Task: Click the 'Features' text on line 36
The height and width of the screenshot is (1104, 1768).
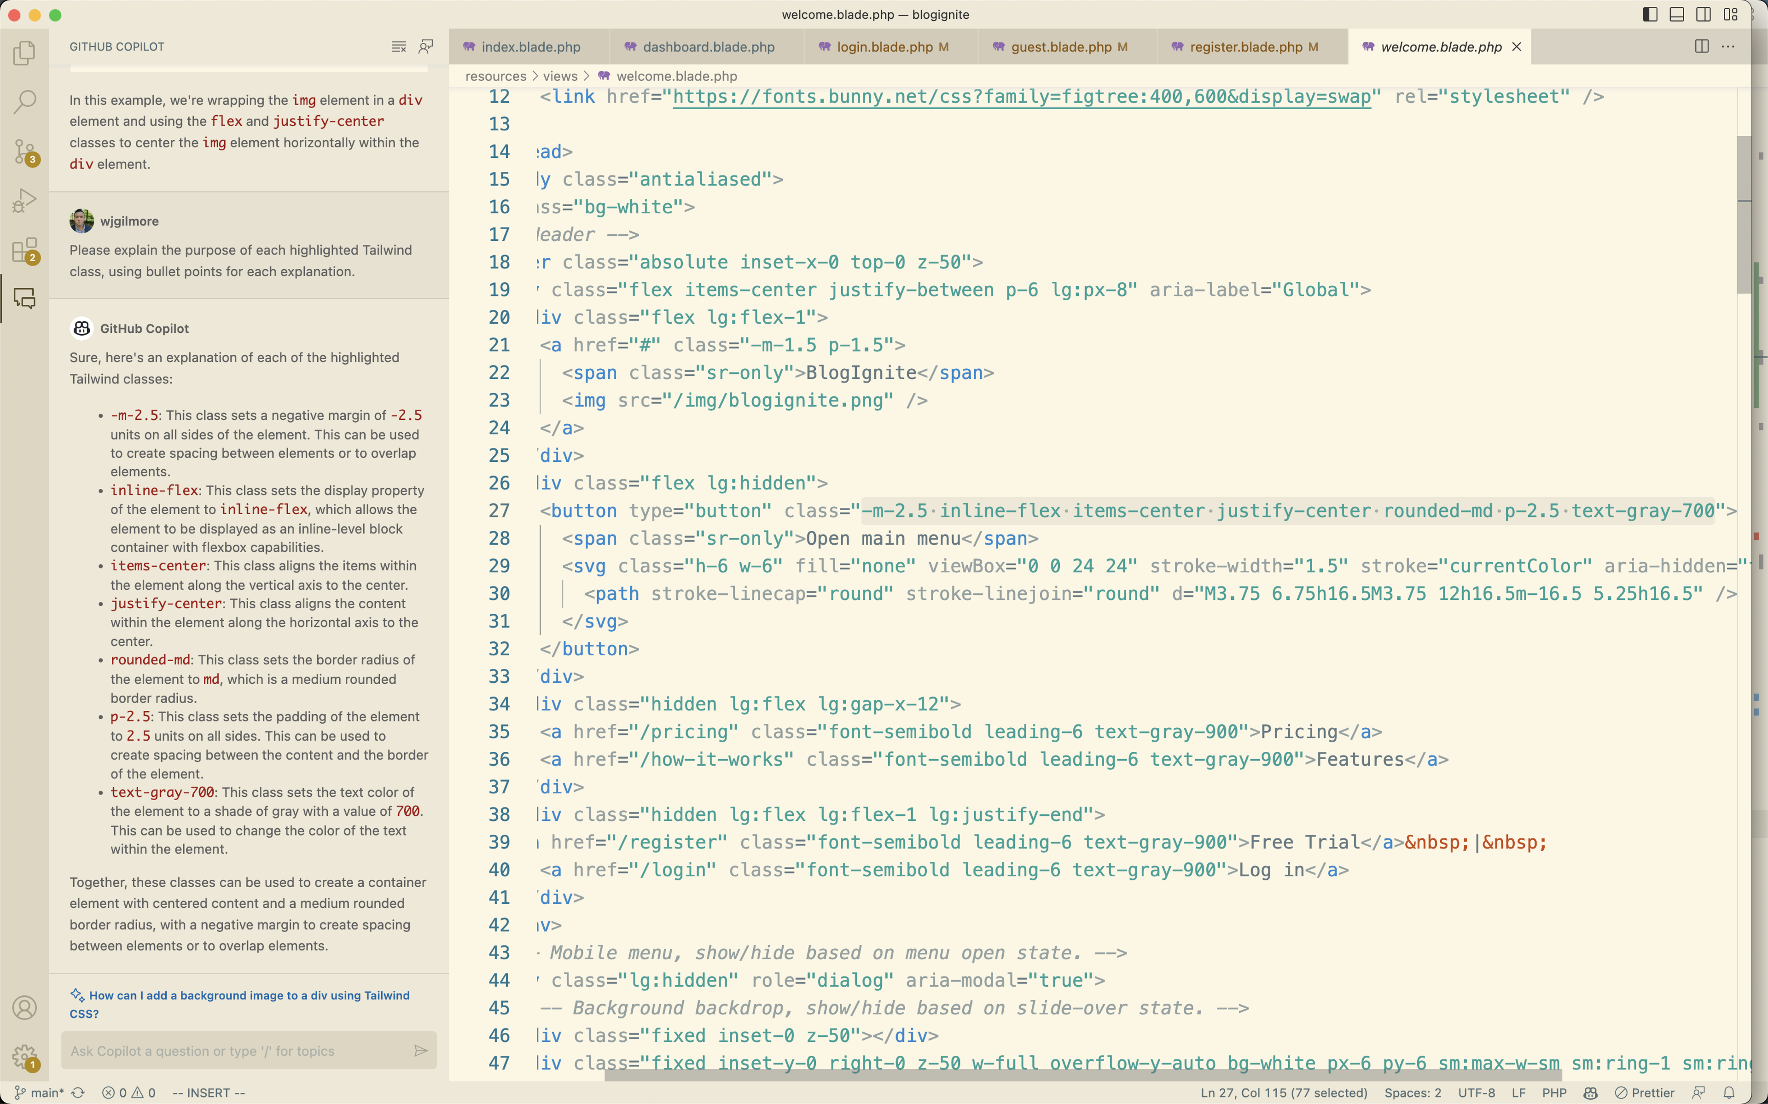Action: click(1360, 759)
